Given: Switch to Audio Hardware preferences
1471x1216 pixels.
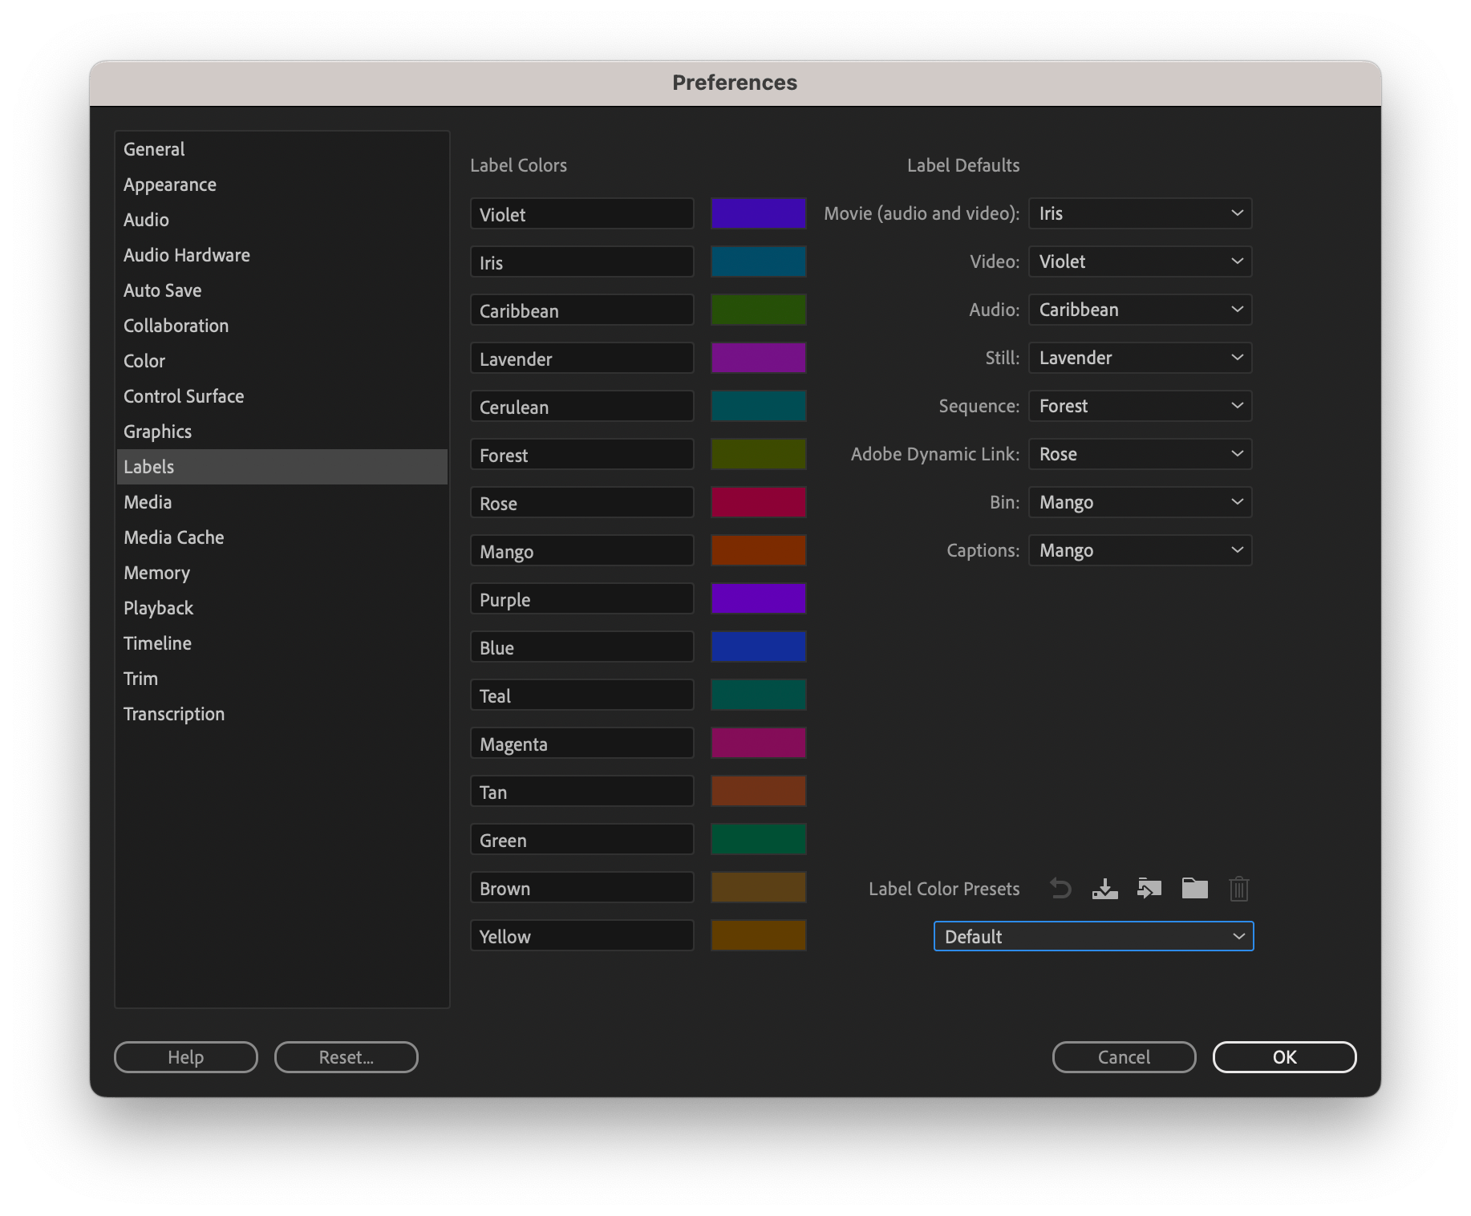Looking at the screenshot, I should click(186, 255).
